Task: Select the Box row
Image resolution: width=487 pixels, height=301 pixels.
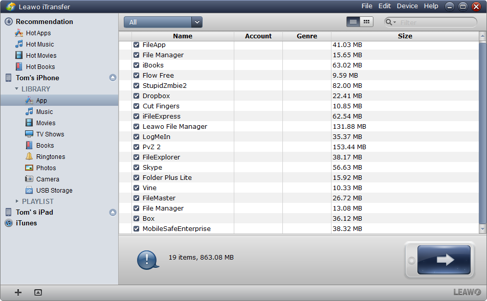Action: click(299, 218)
